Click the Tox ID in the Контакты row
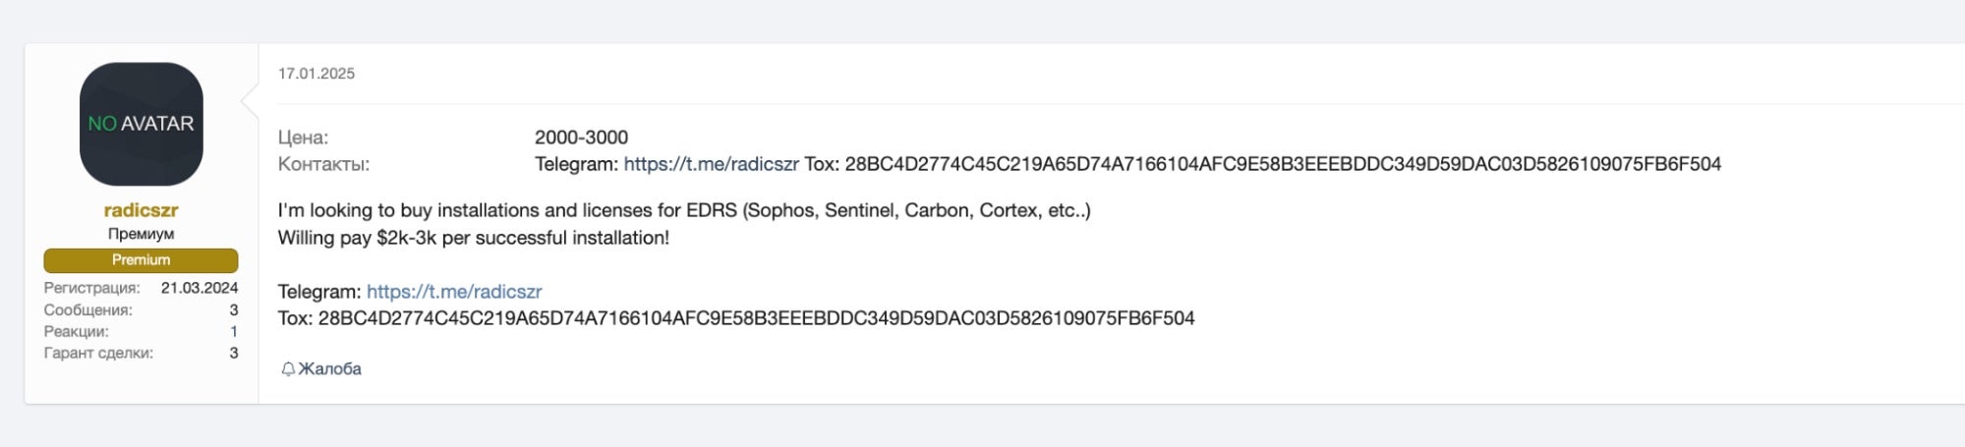 [x=1283, y=164]
